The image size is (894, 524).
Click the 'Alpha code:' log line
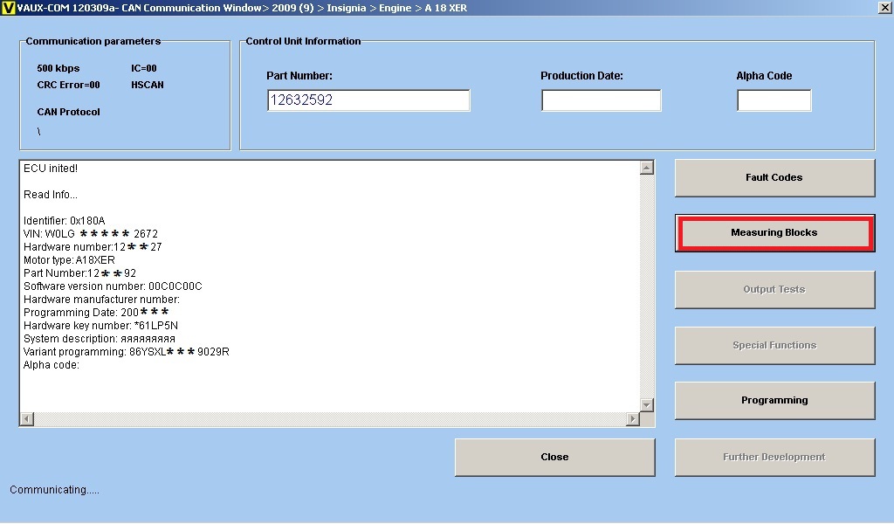coord(52,365)
